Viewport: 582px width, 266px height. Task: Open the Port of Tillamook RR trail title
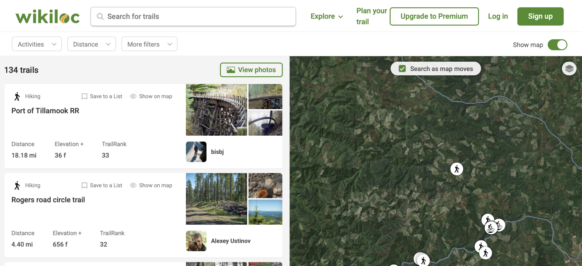click(x=45, y=111)
